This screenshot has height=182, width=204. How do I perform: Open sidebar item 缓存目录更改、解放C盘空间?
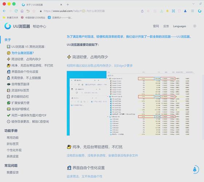click(x=28, y=122)
